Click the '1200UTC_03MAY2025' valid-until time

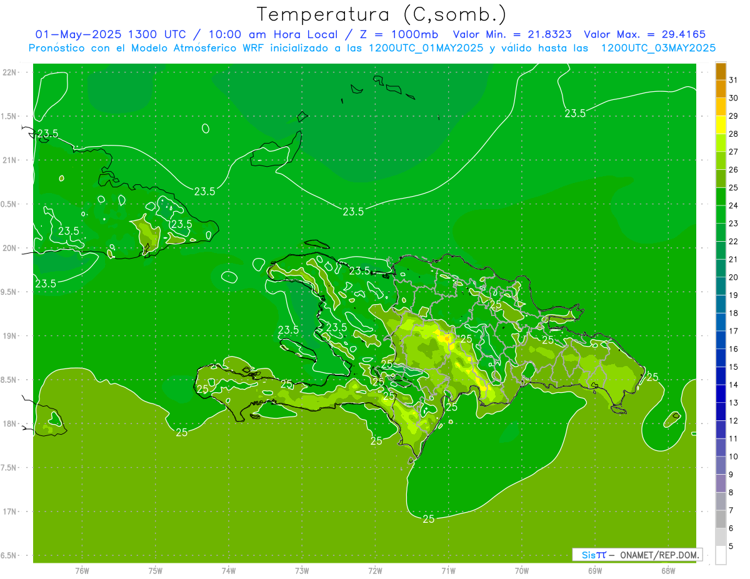(658, 47)
